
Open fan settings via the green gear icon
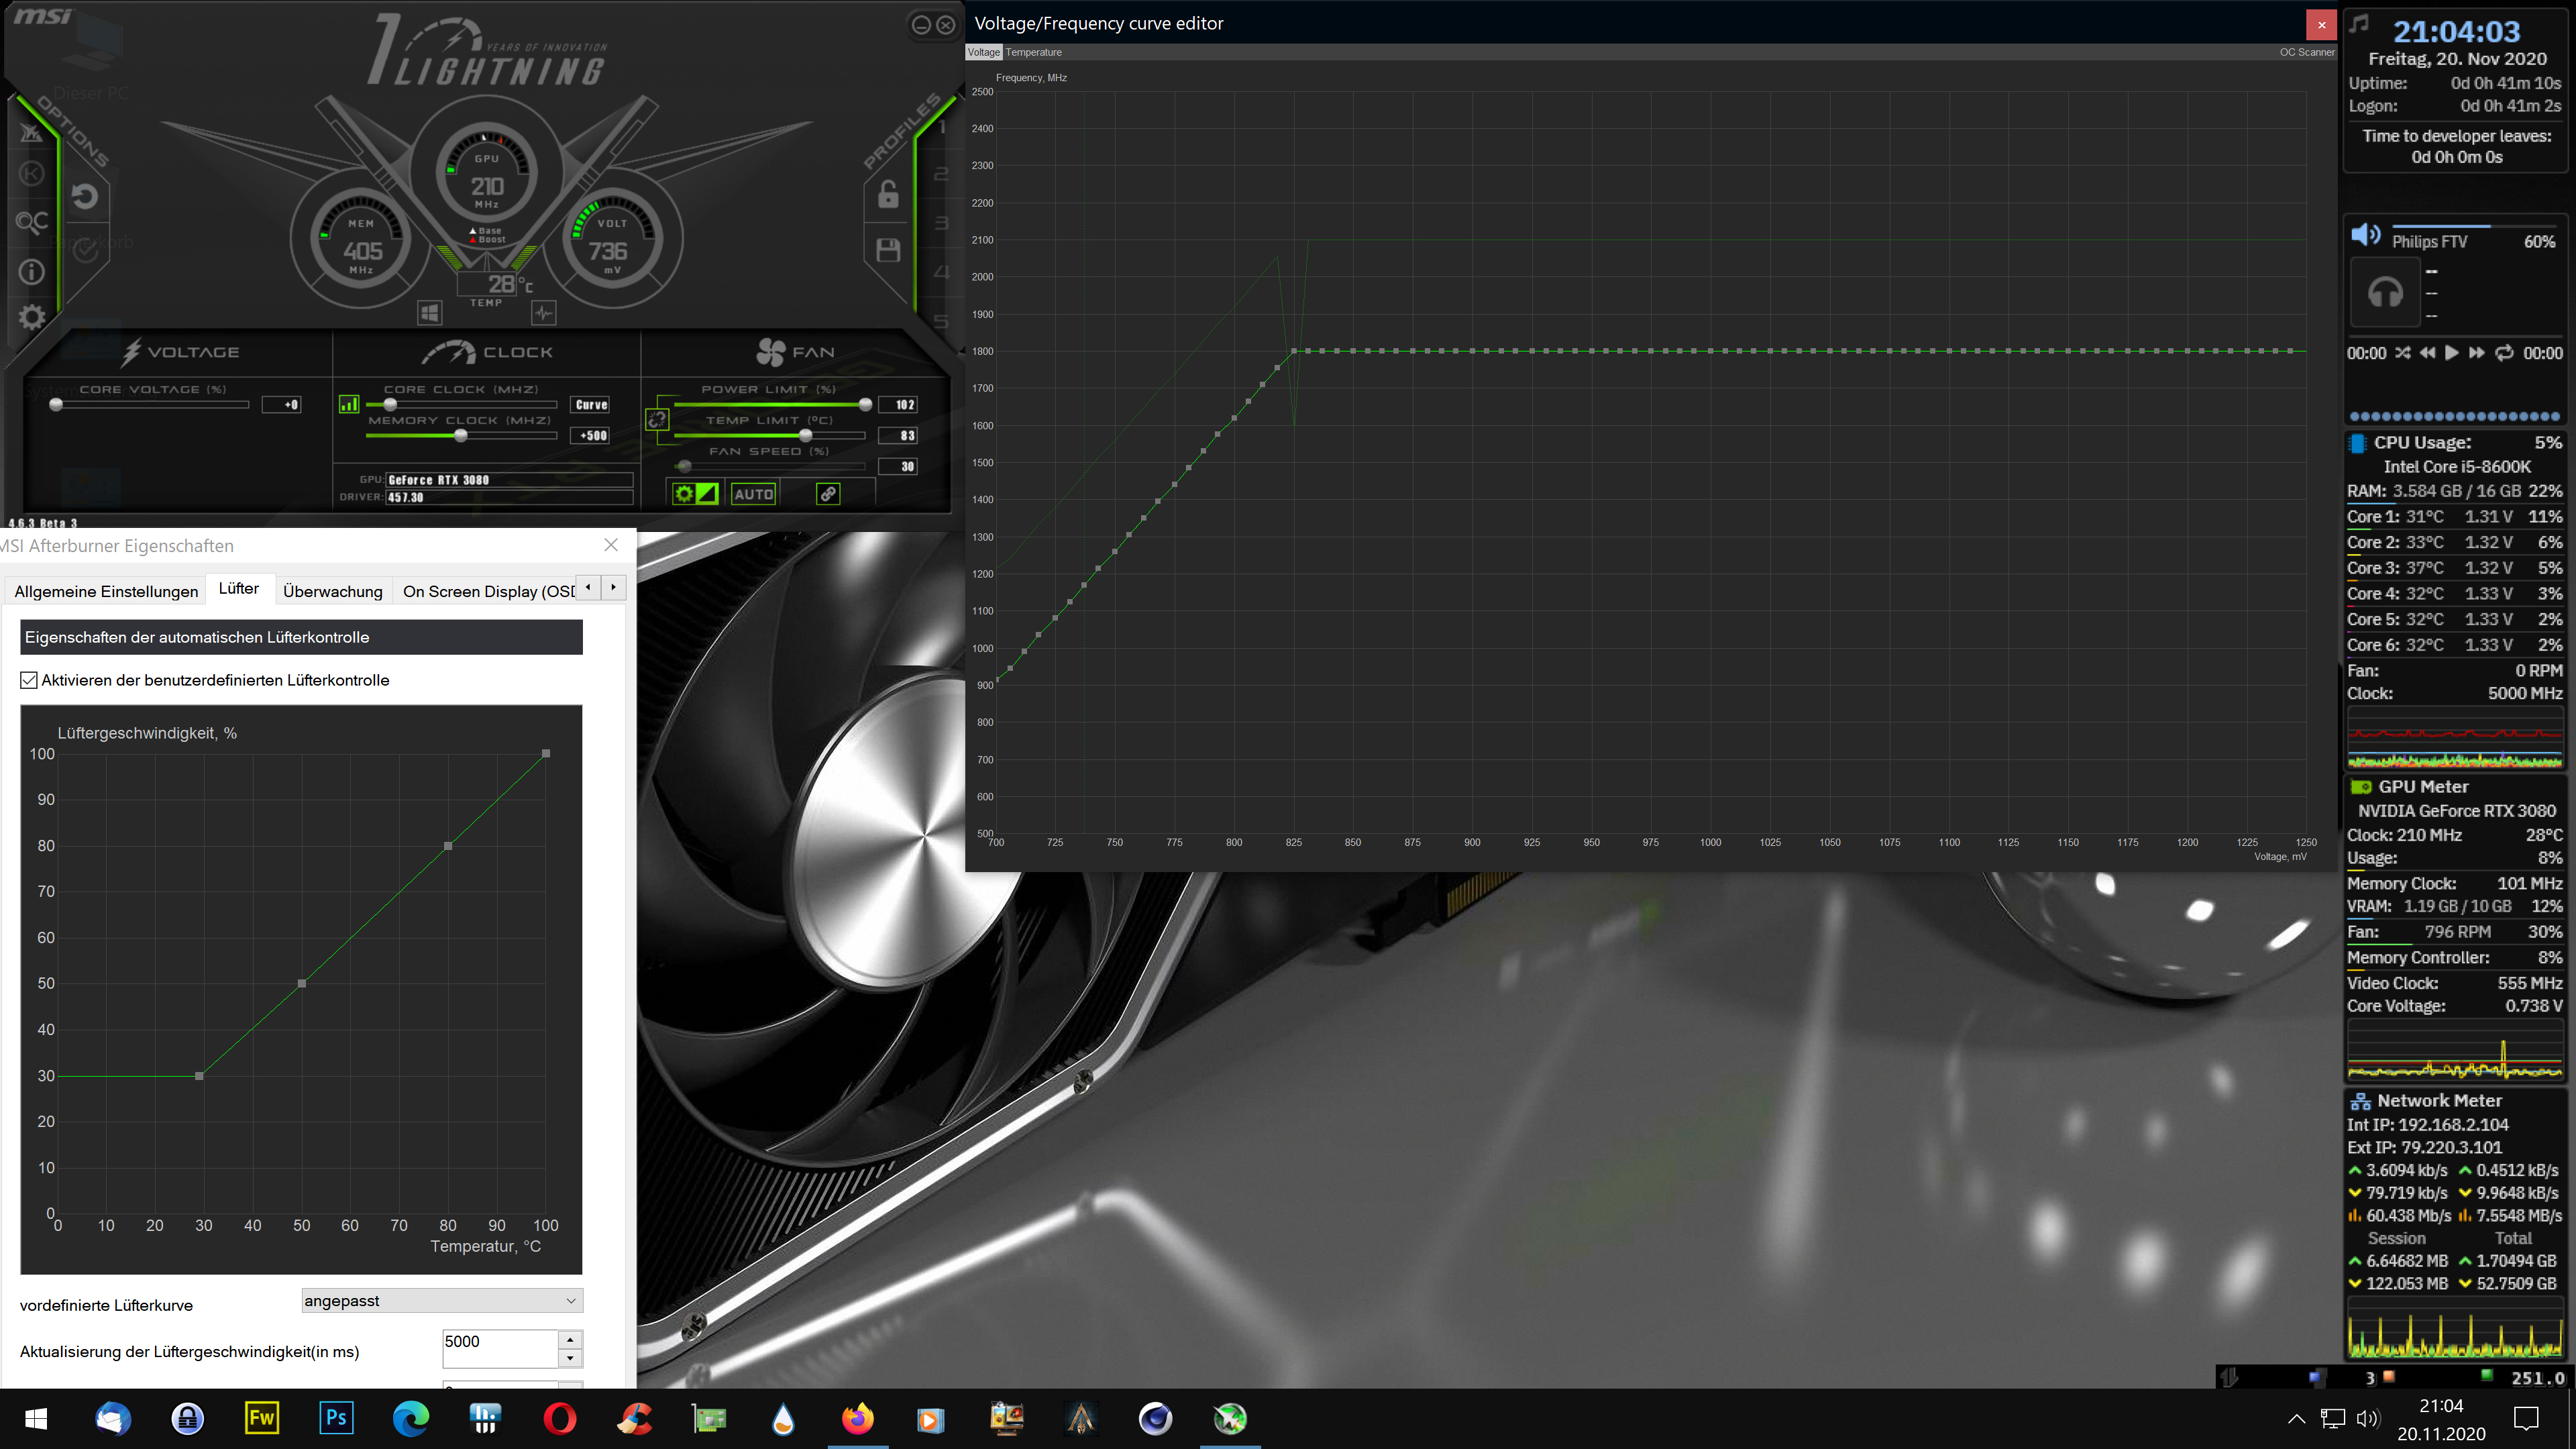click(684, 493)
